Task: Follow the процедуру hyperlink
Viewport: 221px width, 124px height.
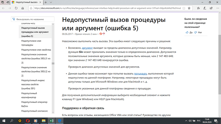Action: pyautogui.click(x=140, y=74)
